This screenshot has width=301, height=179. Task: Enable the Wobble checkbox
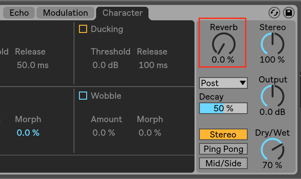click(x=83, y=96)
